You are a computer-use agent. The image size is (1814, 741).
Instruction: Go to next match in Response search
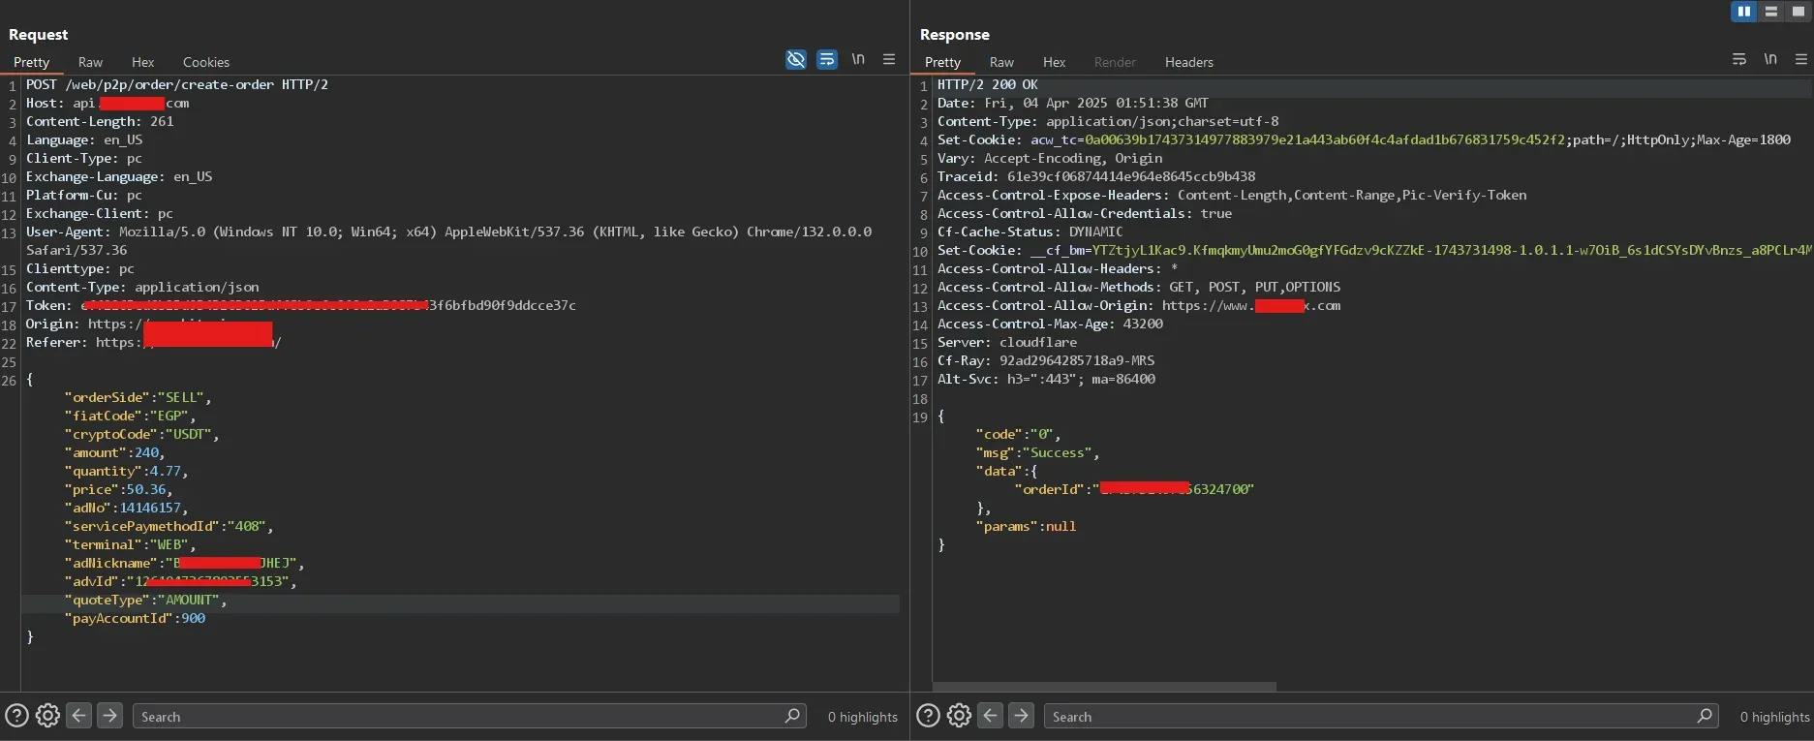[1022, 716]
